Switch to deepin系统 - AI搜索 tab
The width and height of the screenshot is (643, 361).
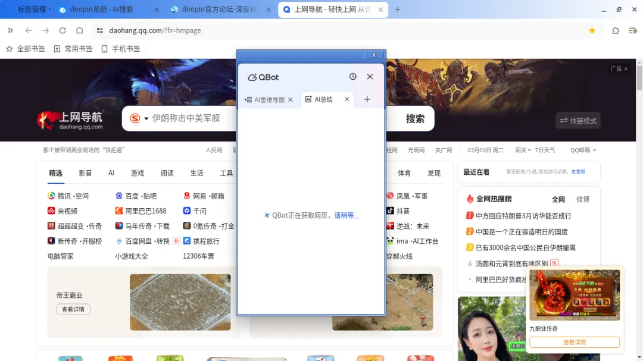(102, 10)
